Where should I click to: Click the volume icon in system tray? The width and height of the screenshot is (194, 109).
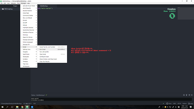[x=168, y=107]
